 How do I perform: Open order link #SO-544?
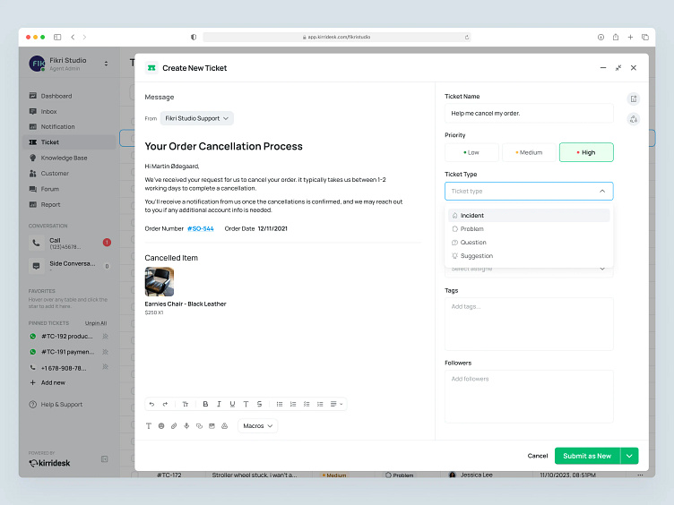(200, 229)
